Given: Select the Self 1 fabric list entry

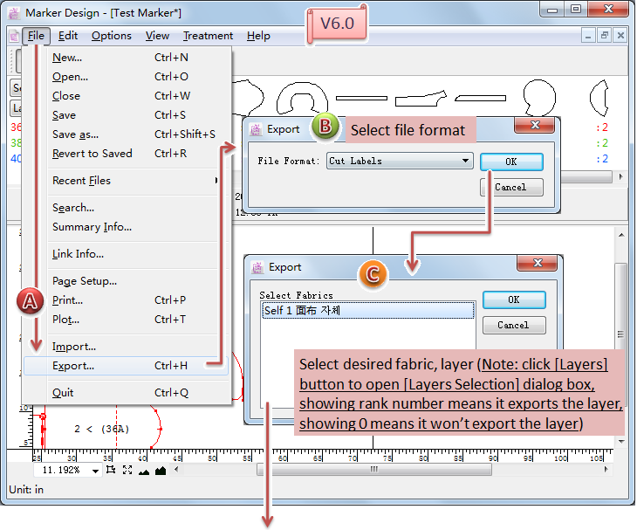Looking at the screenshot, I should [x=366, y=311].
